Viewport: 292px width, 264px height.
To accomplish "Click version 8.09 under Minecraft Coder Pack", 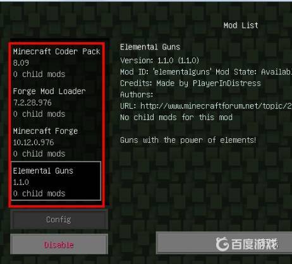I will [21, 63].
